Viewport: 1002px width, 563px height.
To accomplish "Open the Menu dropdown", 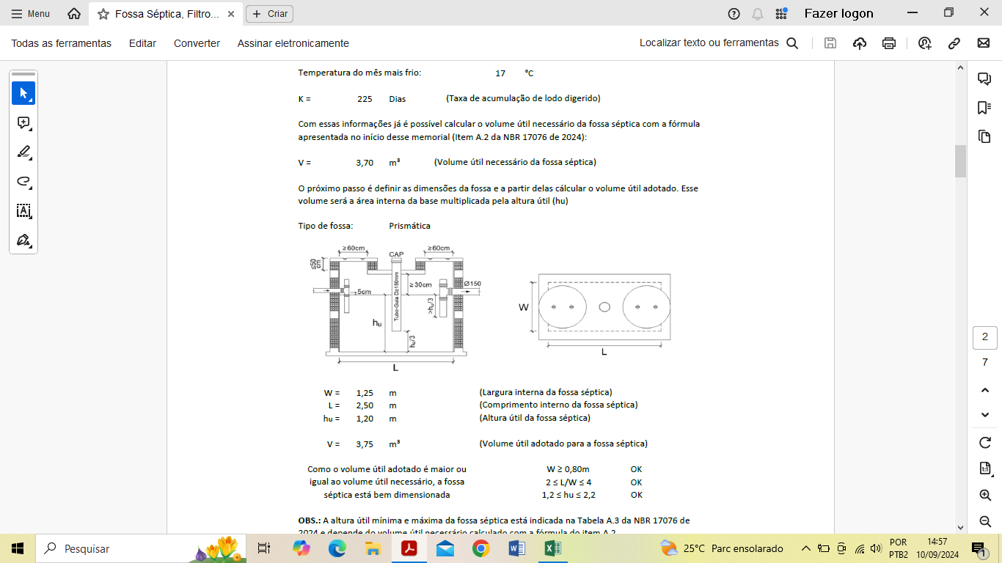I will click(31, 14).
